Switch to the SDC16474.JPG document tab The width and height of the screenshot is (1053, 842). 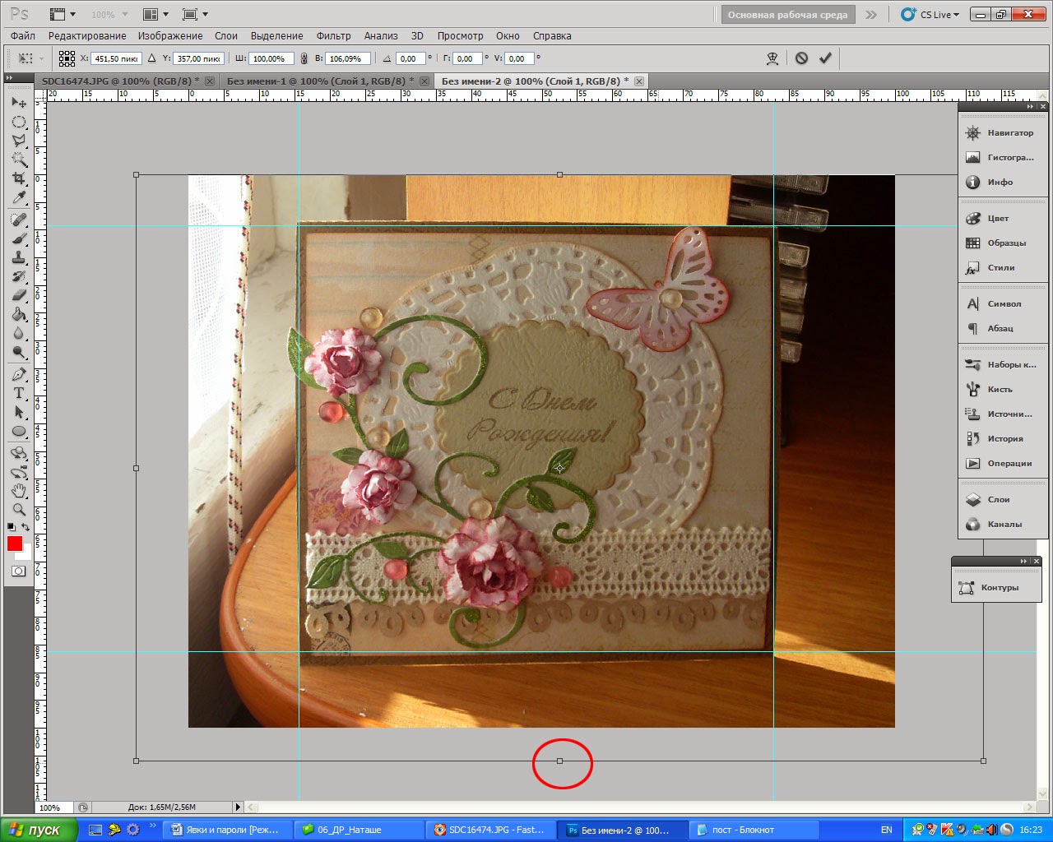click(x=120, y=81)
